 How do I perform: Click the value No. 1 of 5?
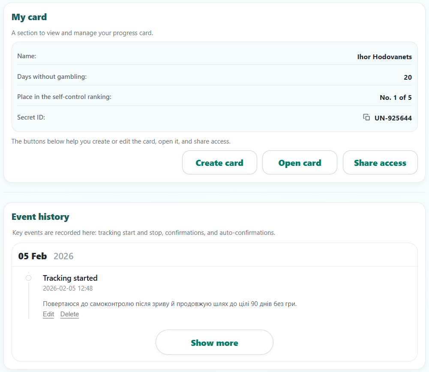pos(395,97)
